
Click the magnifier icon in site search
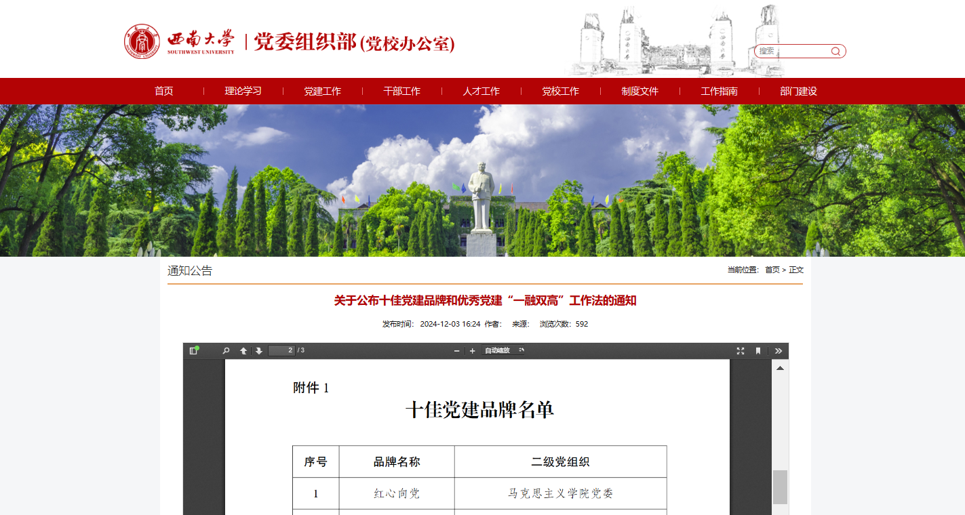(835, 51)
